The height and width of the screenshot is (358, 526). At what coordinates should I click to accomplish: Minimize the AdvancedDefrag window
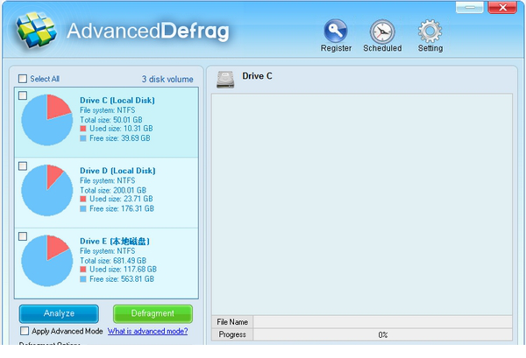click(470, 7)
